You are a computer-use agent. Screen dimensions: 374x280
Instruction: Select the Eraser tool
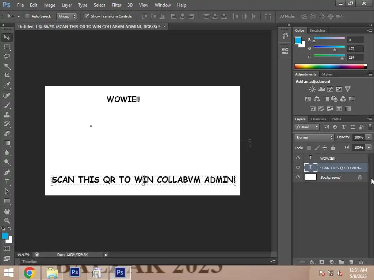tap(7, 133)
